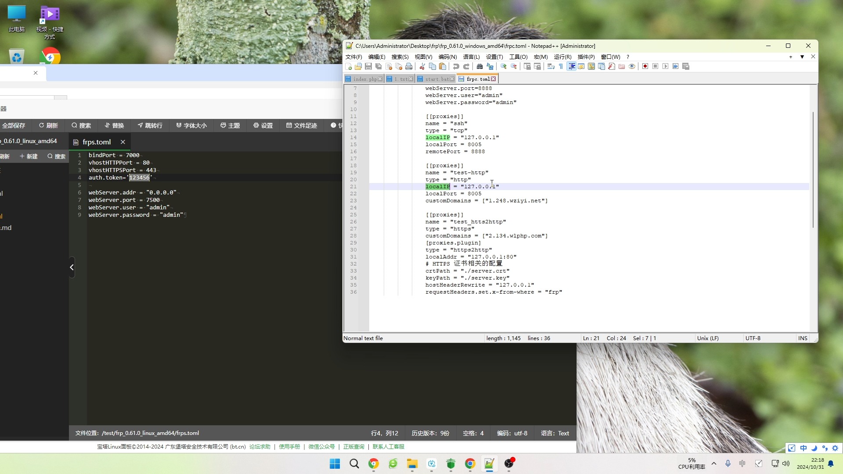Open 字体大小 in the web editor toolbar

[x=191, y=126]
